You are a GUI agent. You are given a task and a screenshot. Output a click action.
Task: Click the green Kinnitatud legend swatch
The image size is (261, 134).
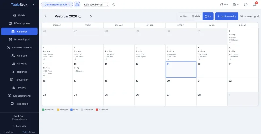[x=43, y=110]
